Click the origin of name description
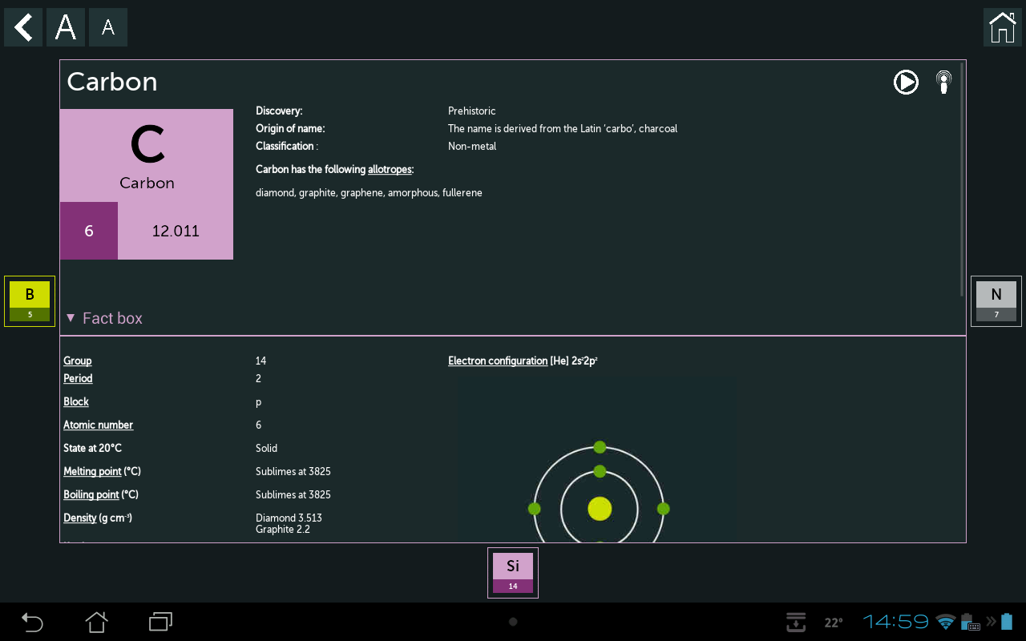 pos(563,128)
